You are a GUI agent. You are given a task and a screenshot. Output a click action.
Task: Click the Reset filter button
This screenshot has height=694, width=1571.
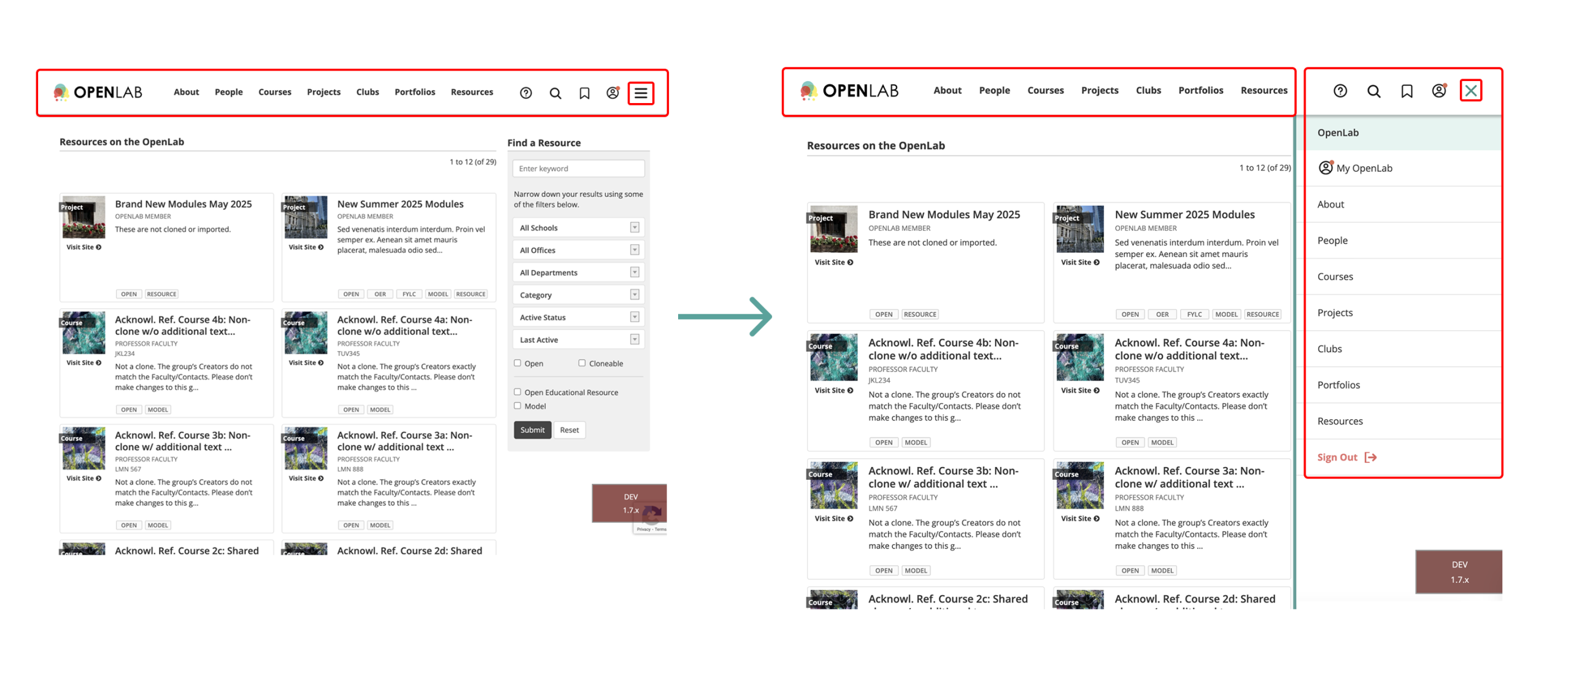coord(569,430)
